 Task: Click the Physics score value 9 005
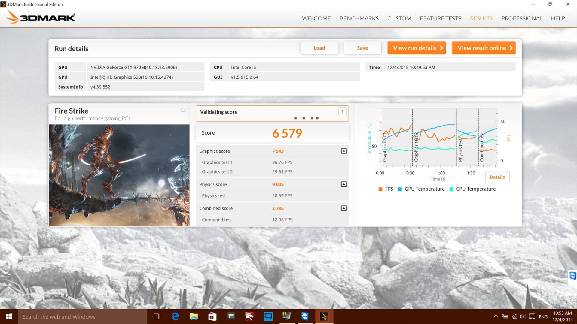[x=278, y=184]
